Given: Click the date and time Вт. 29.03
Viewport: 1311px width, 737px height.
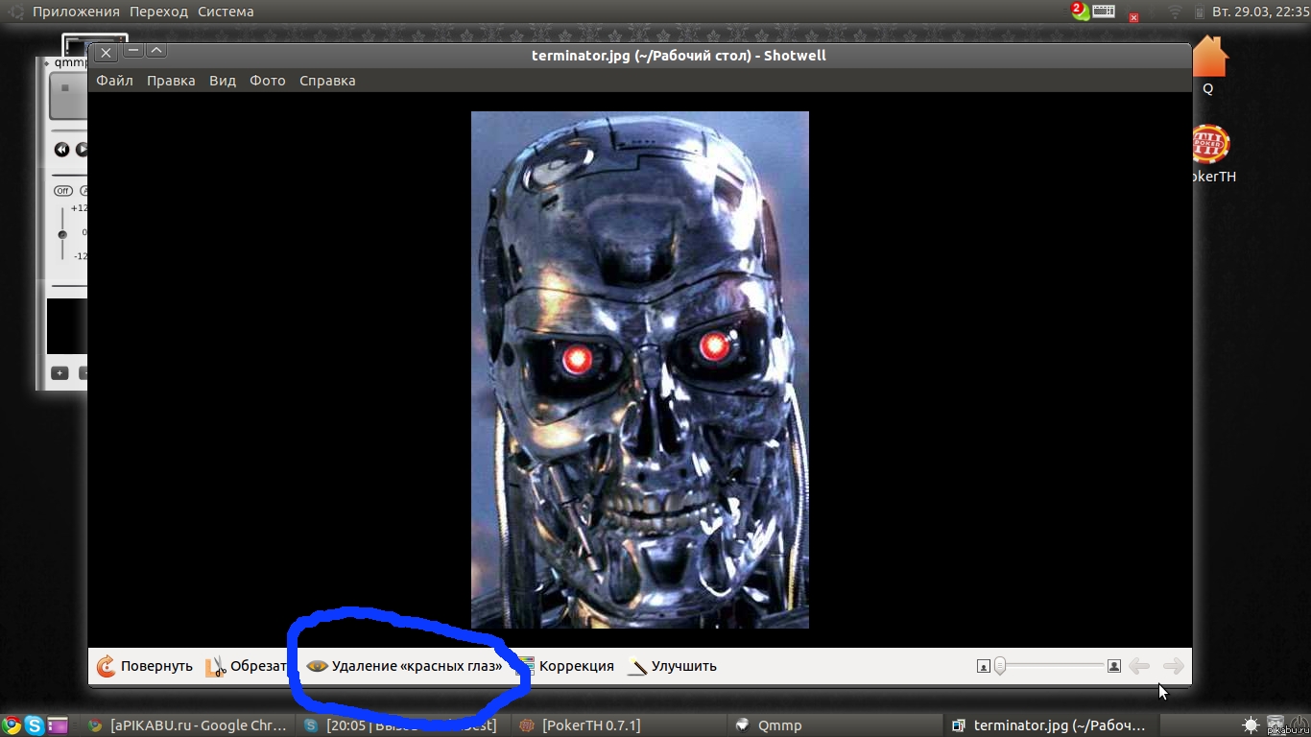Looking at the screenshot, I should (x=1260, y=12).
